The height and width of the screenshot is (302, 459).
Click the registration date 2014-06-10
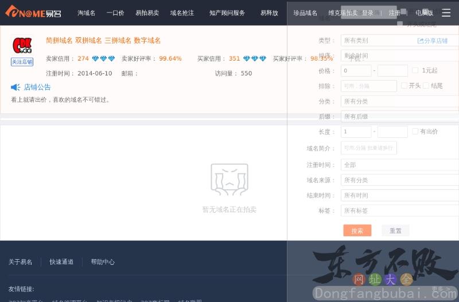95,73
